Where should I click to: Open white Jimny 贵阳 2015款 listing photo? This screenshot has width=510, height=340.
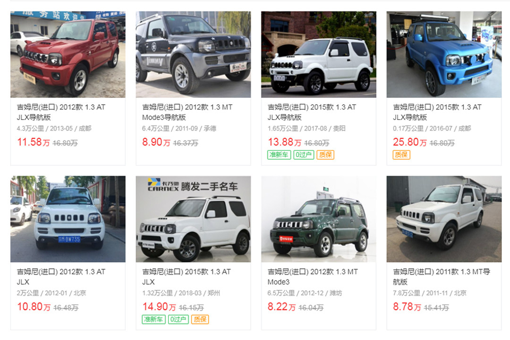[x=318, y=54]
